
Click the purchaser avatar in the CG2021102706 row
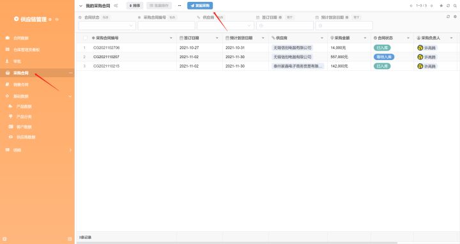click(x=420, y=48)
